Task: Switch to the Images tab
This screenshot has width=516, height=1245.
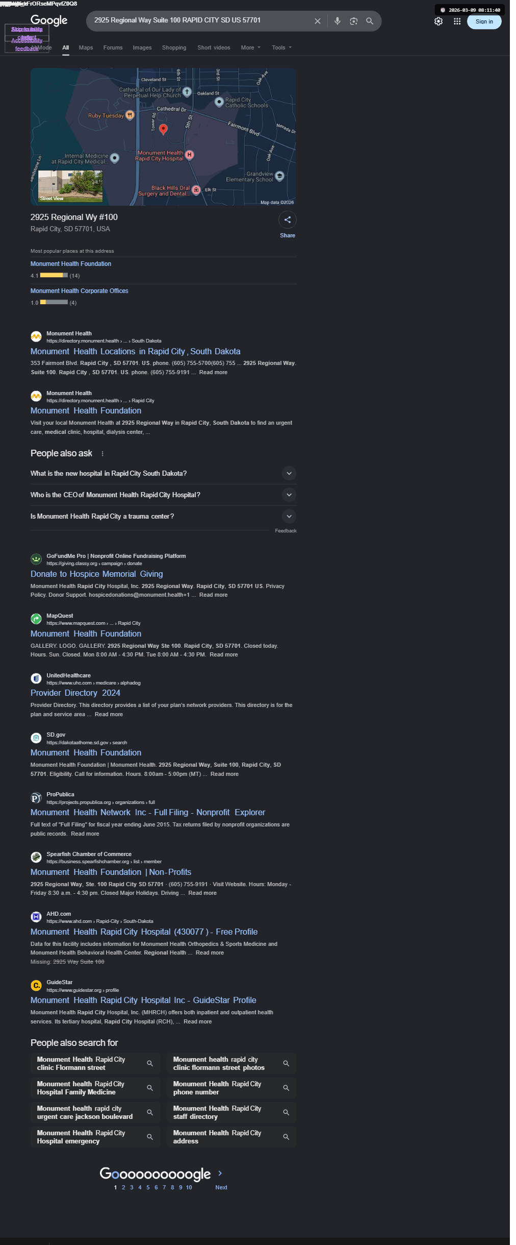Action: coord(142,47)
